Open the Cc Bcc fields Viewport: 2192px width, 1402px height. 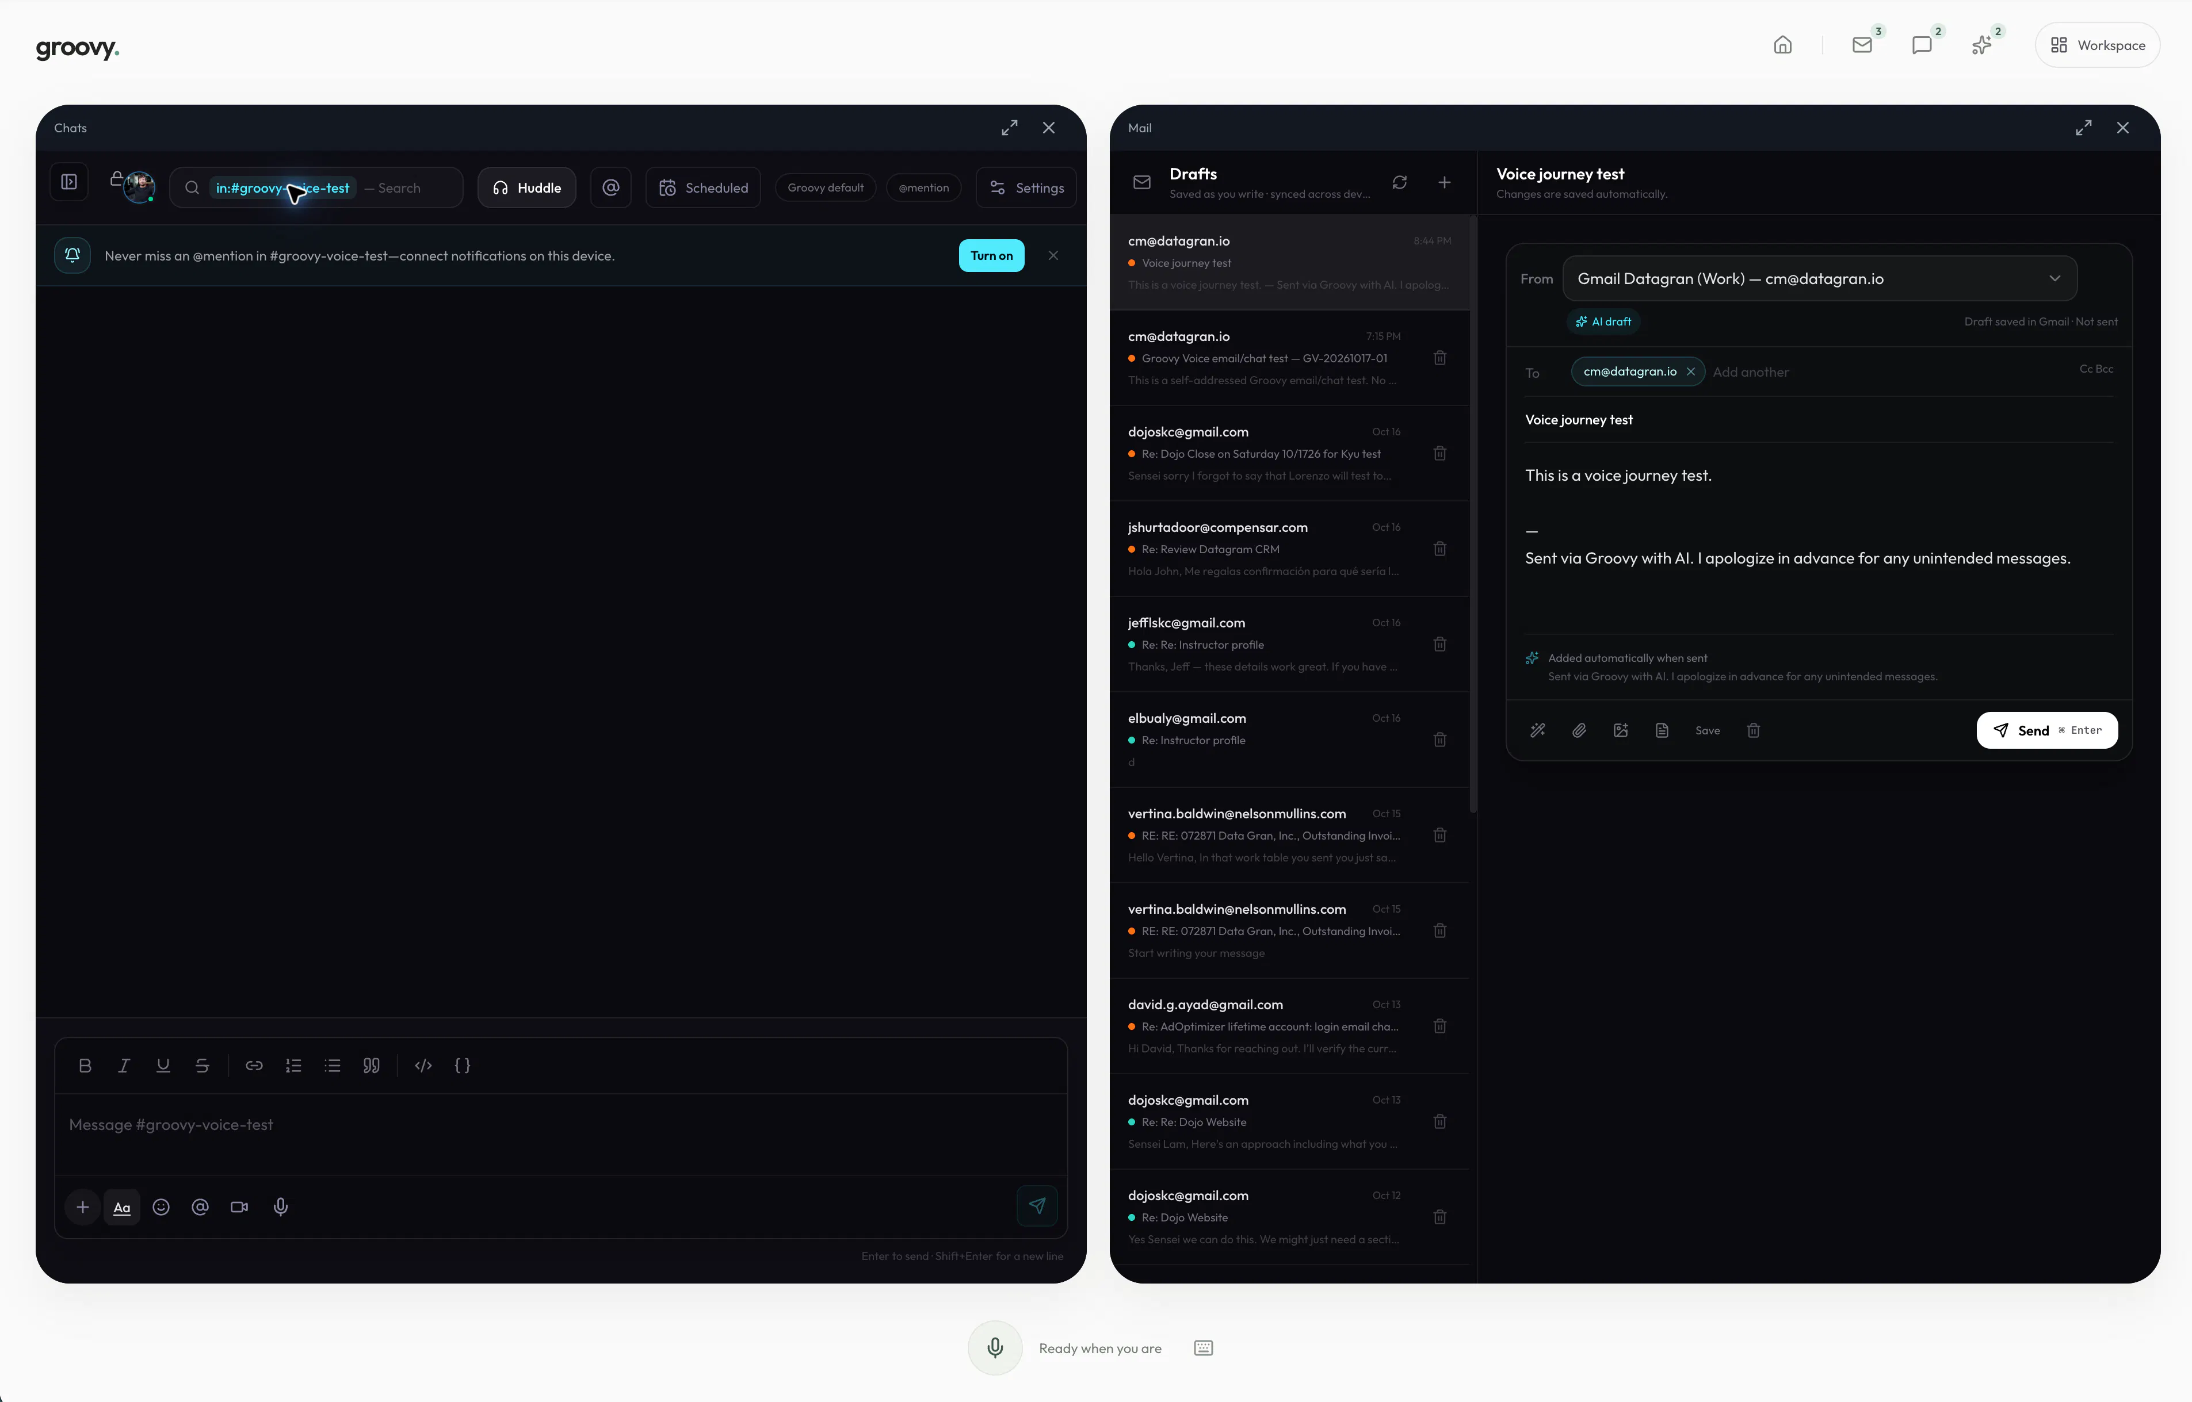point(2096,369)
